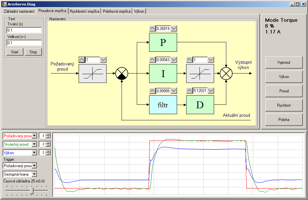Decrease the I gain value 0.00543

(174, 60)
